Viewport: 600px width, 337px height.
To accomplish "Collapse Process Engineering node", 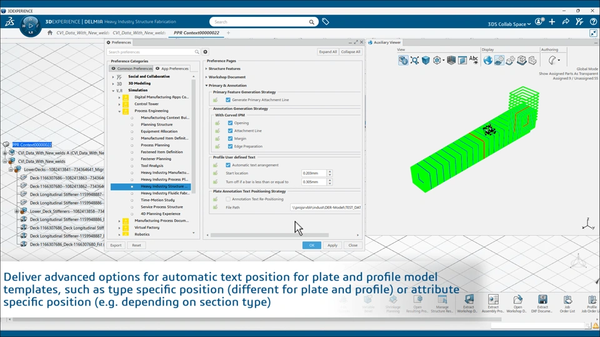I will [119, 111].
